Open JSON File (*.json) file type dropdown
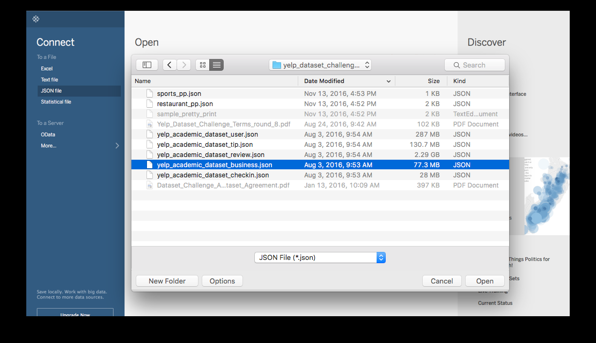Screen dimensions: 596x343 320,258
